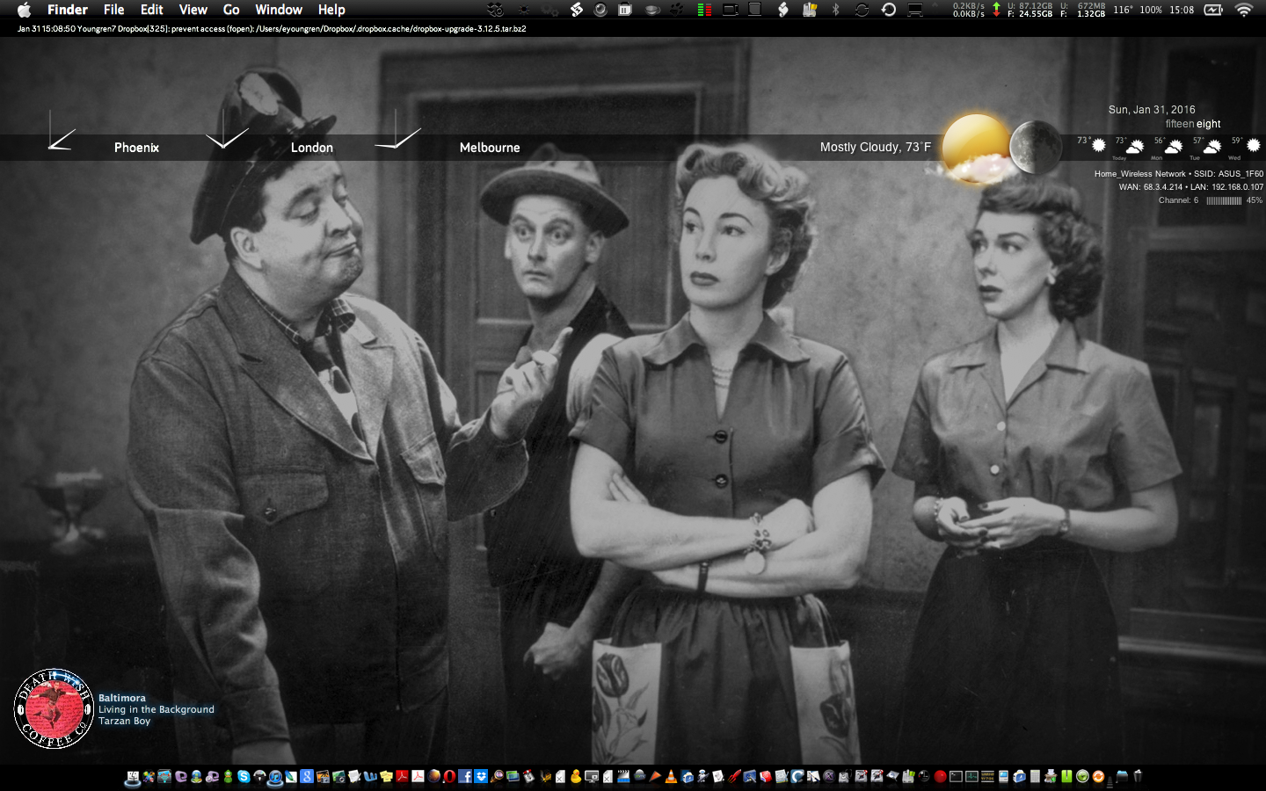Open the Time Machine menu bar icon
Viewport: 1266px width, 791px height.
(x=889, y=10)
